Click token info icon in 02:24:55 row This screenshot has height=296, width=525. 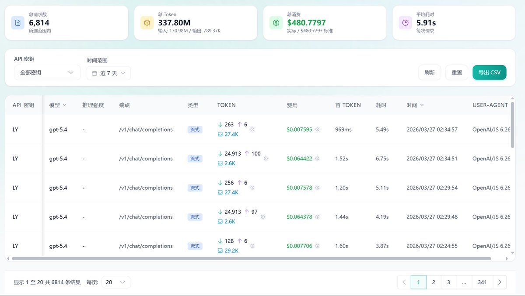[x=252, y=246]
